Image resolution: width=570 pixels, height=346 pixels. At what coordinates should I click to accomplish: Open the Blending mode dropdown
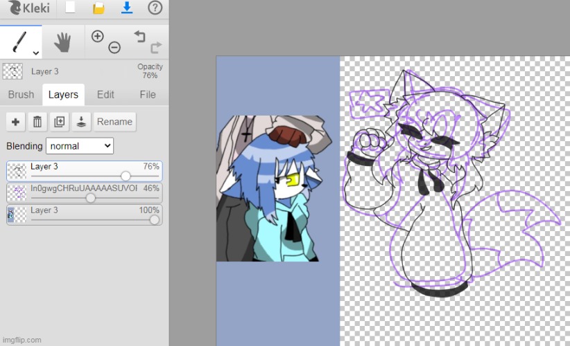click(x=80, y=146)
